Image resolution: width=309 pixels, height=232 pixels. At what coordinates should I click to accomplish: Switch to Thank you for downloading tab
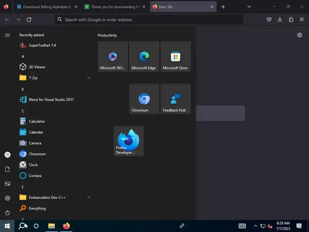pyautogui.click(x=115, y=7)
